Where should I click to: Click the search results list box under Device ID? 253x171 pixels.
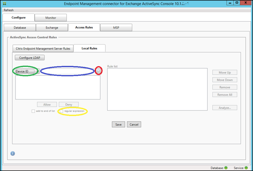coord(58,87)
